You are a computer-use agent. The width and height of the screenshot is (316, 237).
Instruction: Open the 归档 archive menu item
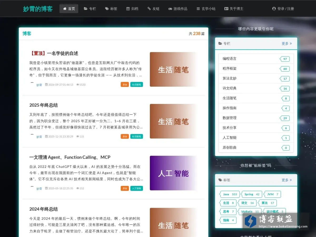click(x=132, y=9)
